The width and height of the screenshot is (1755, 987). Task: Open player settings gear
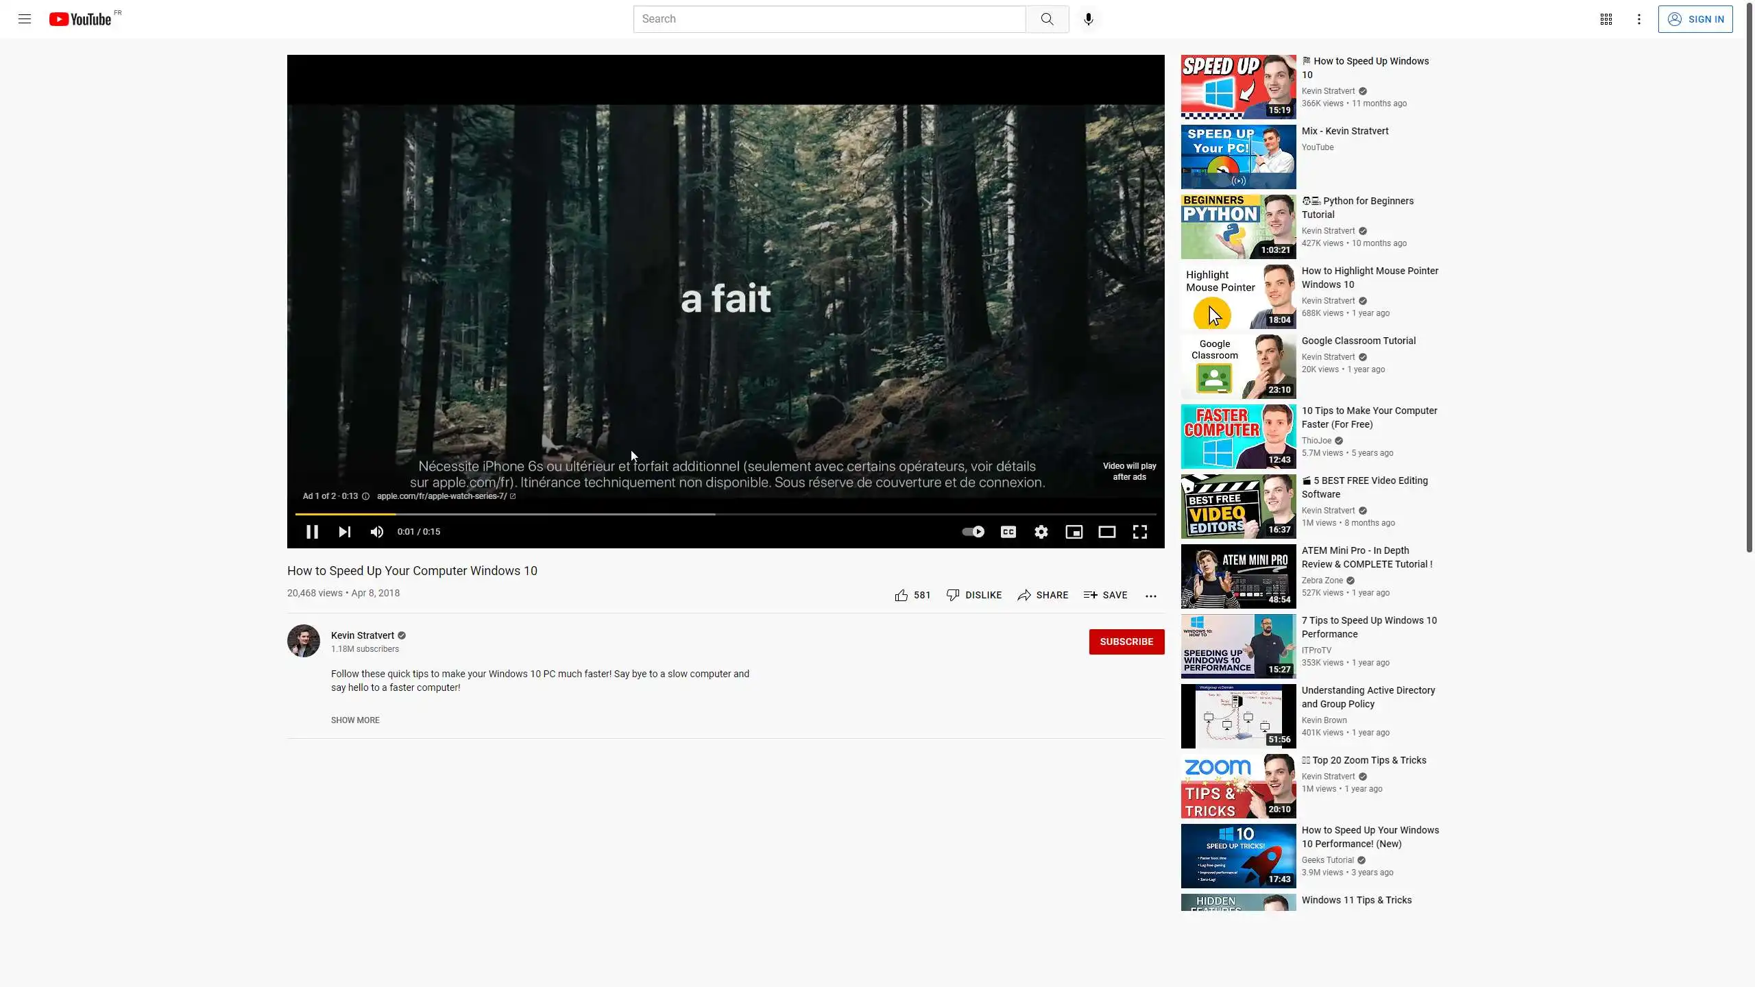[x=1041, y=532]
